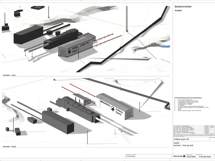
Task: Click revision row dated 2022-01-20
Action: coord(194,126)
